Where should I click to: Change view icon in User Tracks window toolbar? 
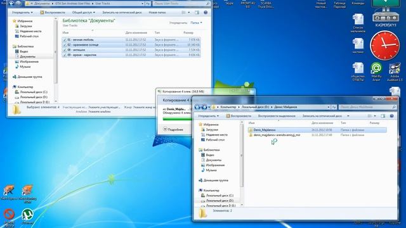[x=183, y=13]
